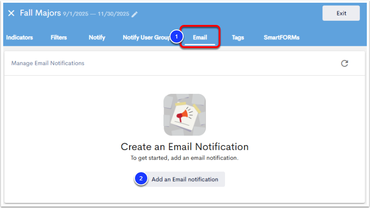Click the Create an Email Notification heading
This screenshot has height=208, width=370.
click(x=185, y=147)
